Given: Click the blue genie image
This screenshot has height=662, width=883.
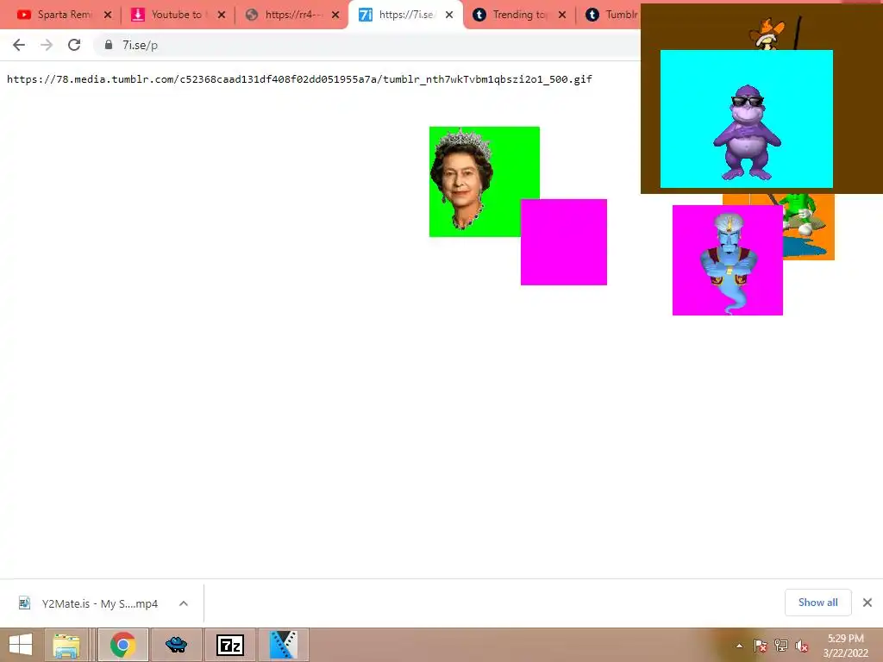Looking at the screenshot, I should (727, 260).
